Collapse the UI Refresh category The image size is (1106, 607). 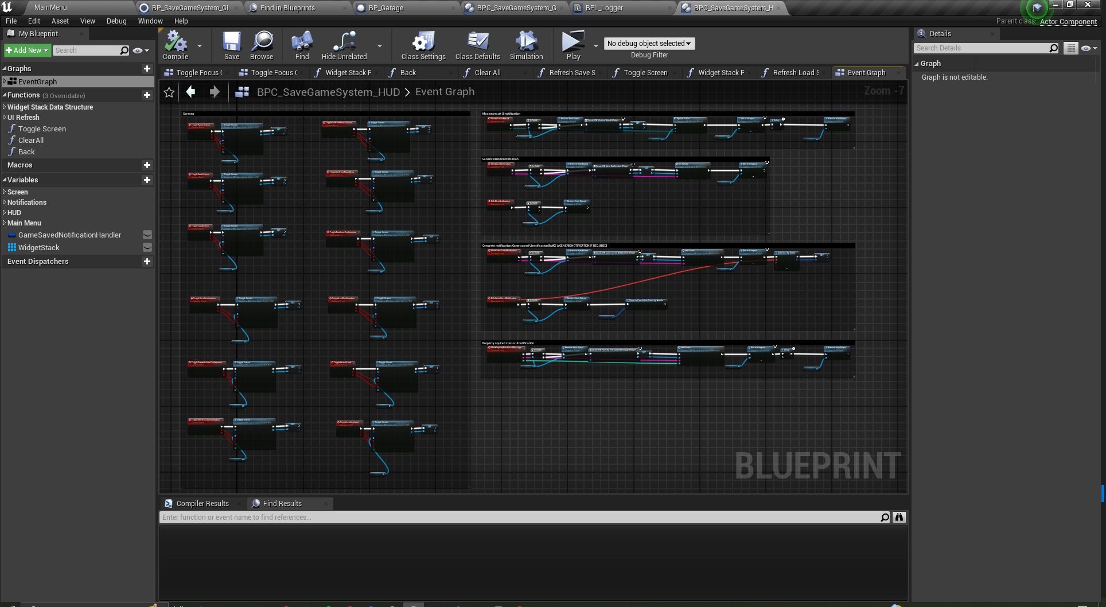point(5,117)
